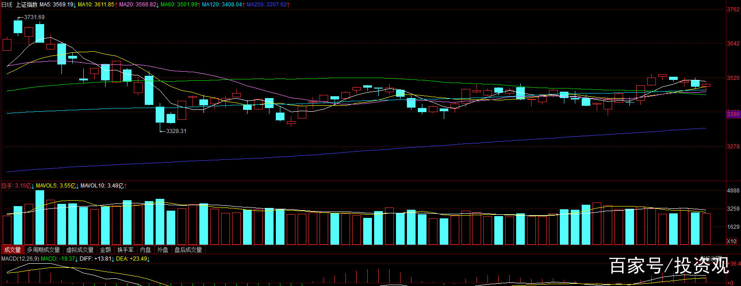The image size is (741, 286).
Task: Switch to the 外盘 tab
Action: click(x=162, y=250)
